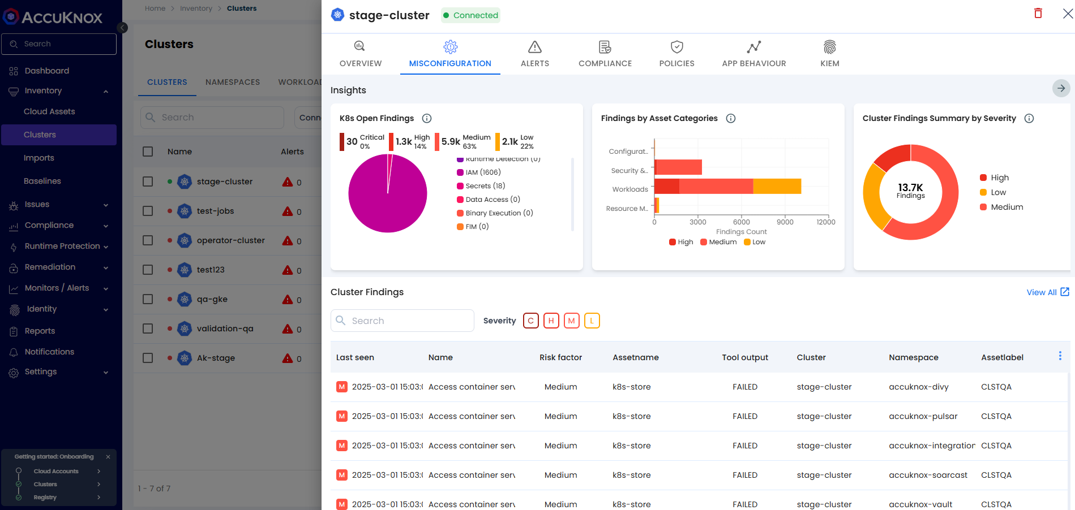The image size is (1075, 510).
Task: Check the qa-gke row checkbox
Action: (x=148, y=299)
